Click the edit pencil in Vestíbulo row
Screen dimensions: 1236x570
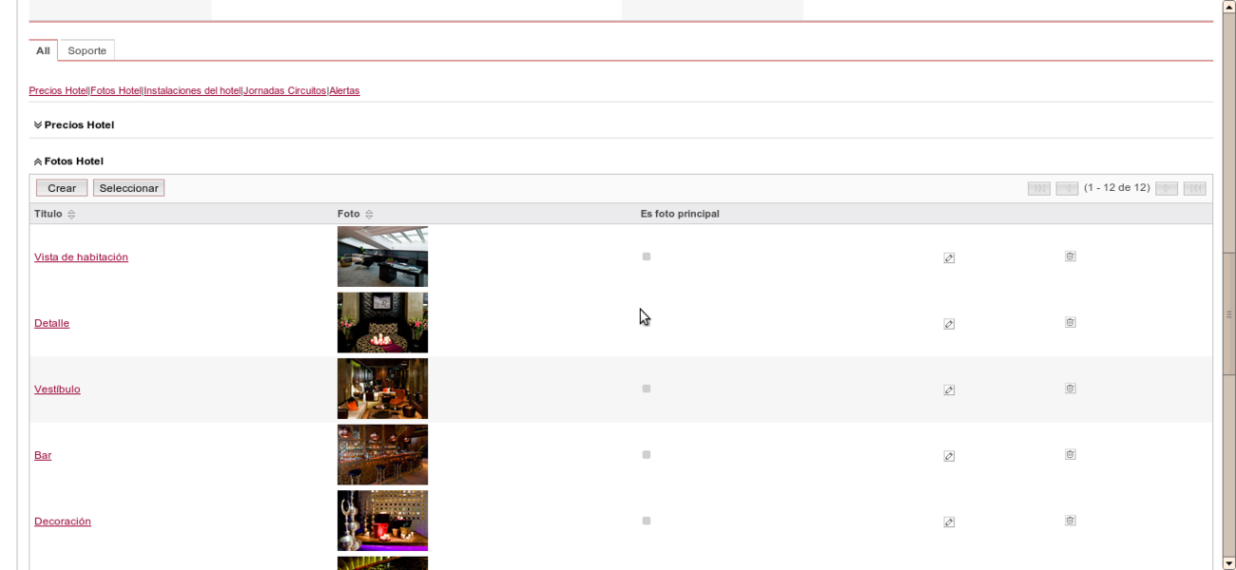tap(949, 389)
